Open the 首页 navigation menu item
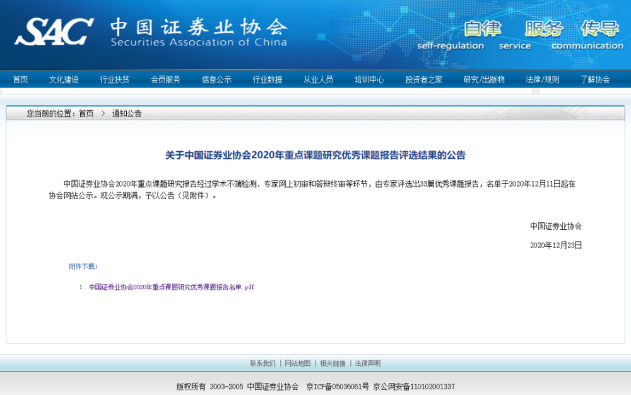The height and width of the screenshot is (395, 631). coord(21,79)
